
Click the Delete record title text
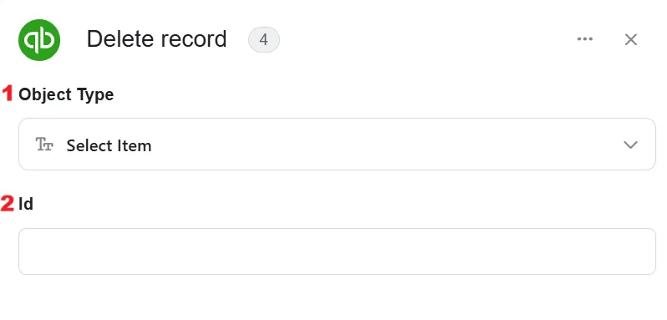tap(156, 39)
